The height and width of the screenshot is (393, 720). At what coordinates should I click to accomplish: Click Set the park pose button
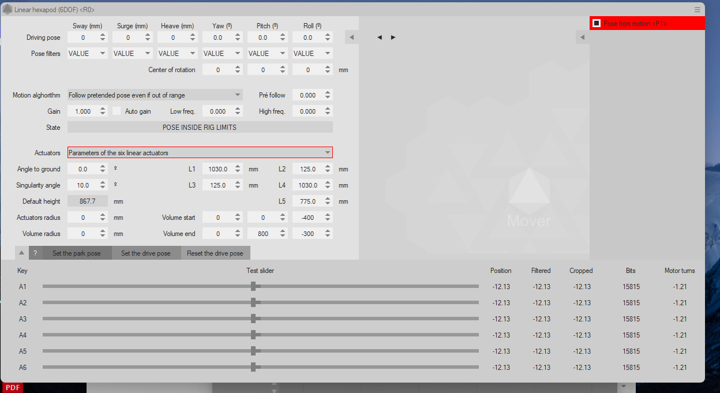click(x=77, y=253)
